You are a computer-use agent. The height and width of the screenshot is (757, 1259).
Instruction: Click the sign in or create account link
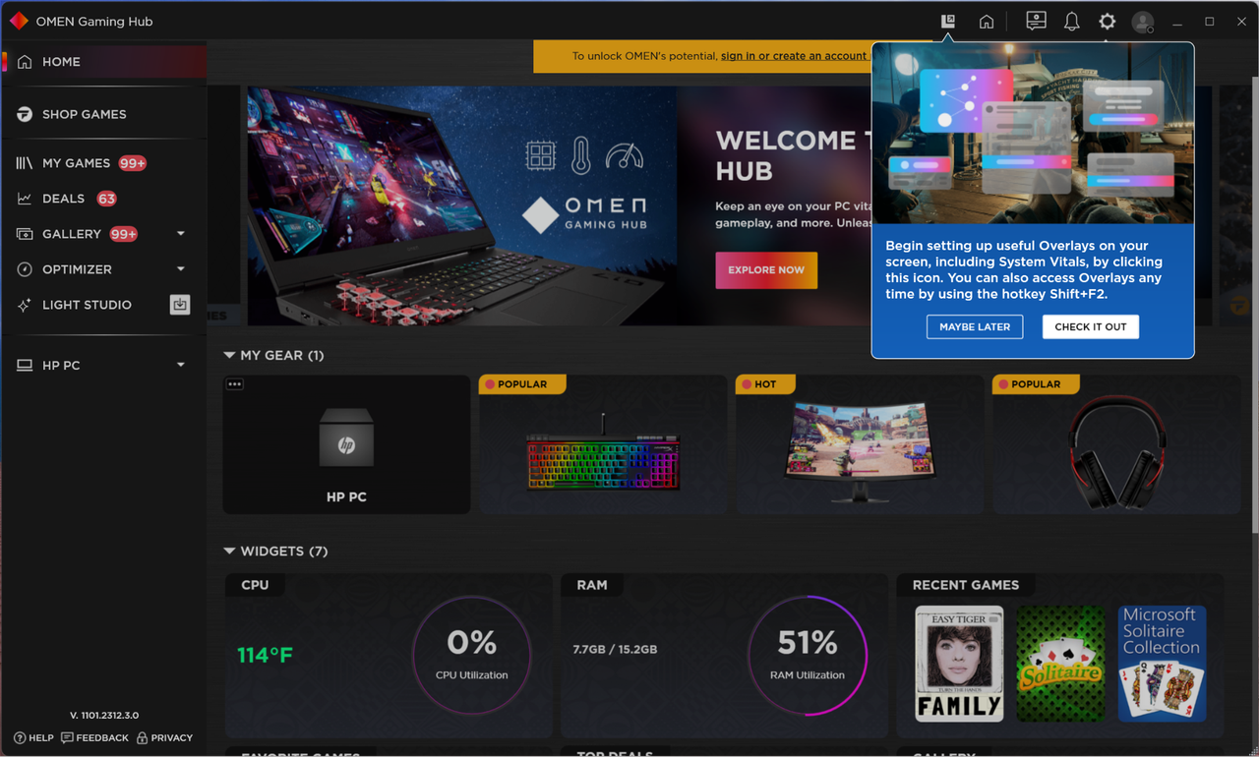point(793,56)
